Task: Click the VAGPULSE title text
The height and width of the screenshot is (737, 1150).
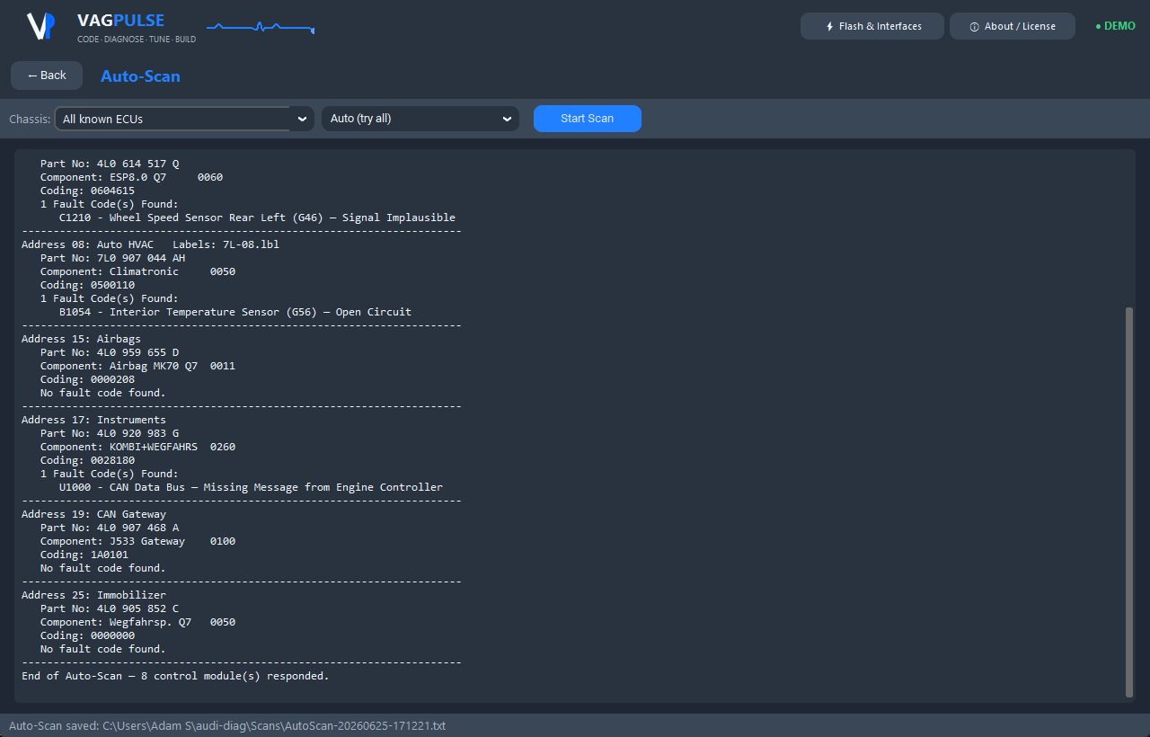Action: point(120,21)
